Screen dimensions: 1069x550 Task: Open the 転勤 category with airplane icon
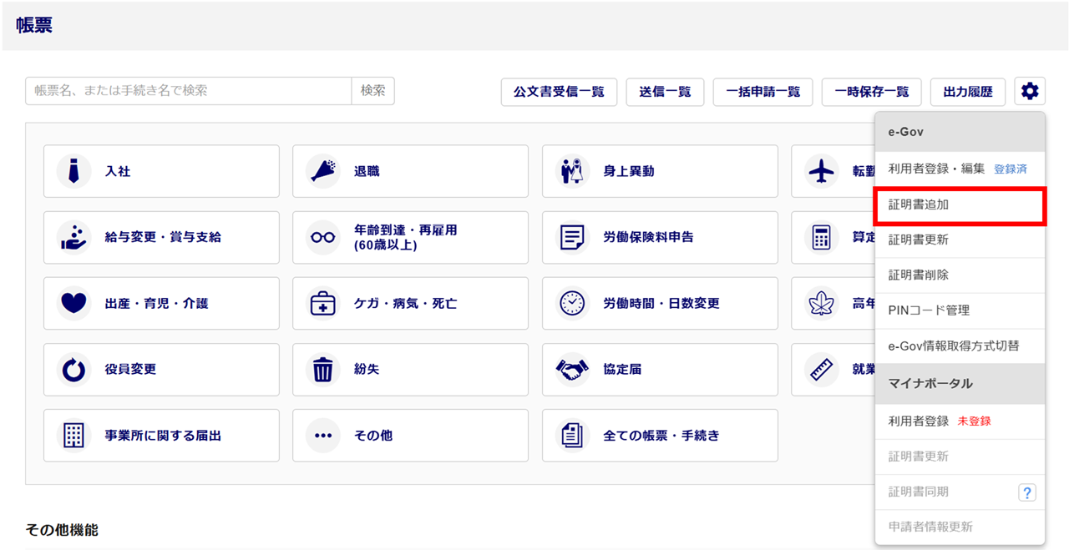pos(833,171)
